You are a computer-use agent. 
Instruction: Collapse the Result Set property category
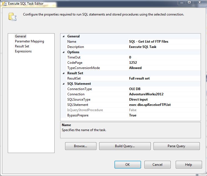pyautogui.click(x=63, y=73)
